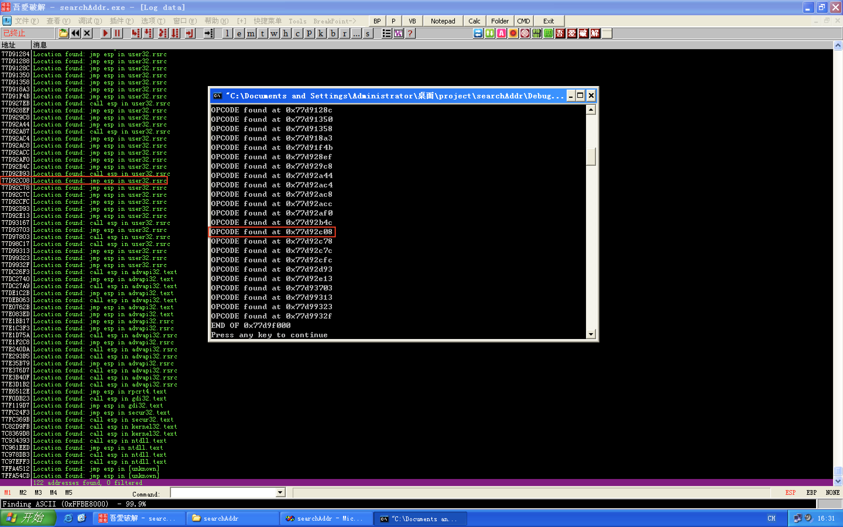Image resolution: width=843 pixels, height=527 pixels.
Task: Open the memory map 'm' window icon
Action: click(251, 33)
